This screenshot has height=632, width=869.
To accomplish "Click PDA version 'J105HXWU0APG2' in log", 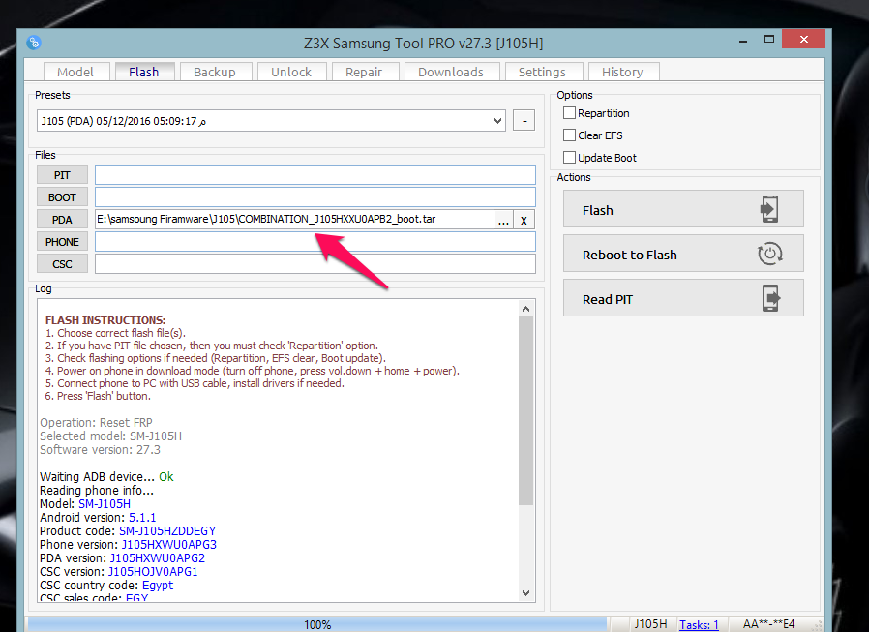I will click(x=158, y=558).
